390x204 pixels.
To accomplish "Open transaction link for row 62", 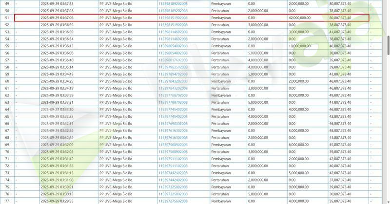I will [x=173, y=95].
